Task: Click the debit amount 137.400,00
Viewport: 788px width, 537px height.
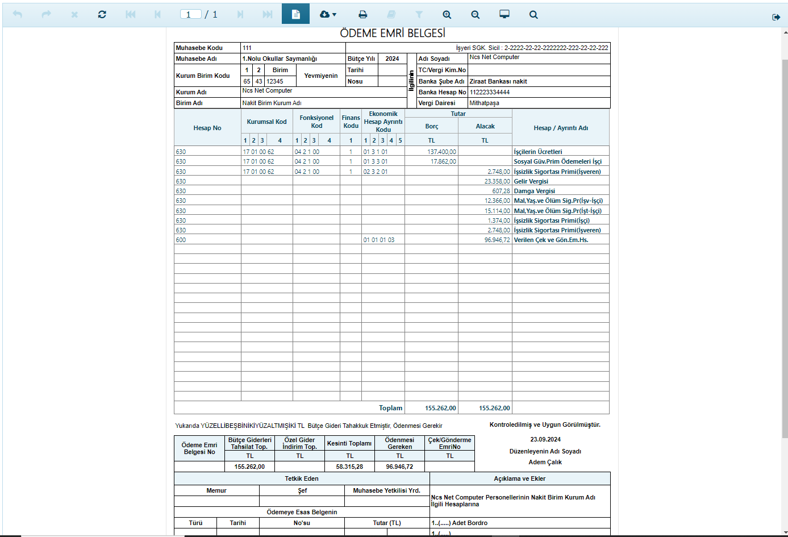Action: pos(441,152)
